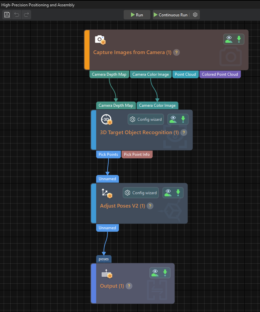Click the Redo arrow icon
Screen dimensions: 260x312
point(26,15)
